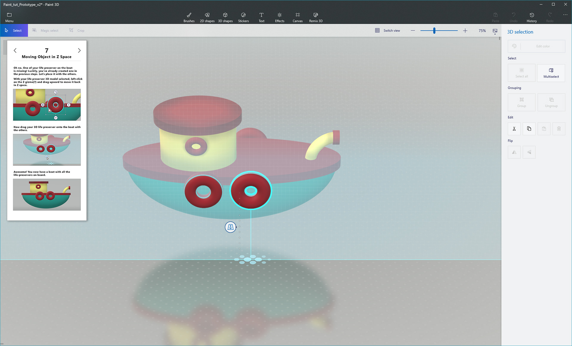Click the Copy icon under Edit
Screen dimensions: 572x346
[x=529, y=129]
